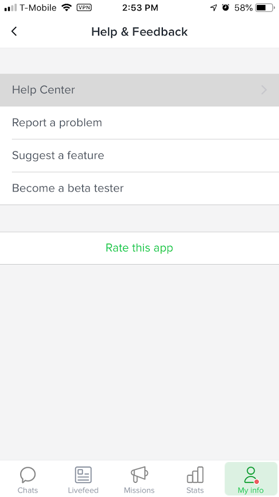279x497 pixels.
Task: Tap the back arrow icon
Action: coord(14,32)
